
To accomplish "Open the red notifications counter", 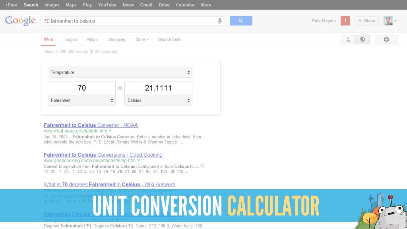I will 345,21.
